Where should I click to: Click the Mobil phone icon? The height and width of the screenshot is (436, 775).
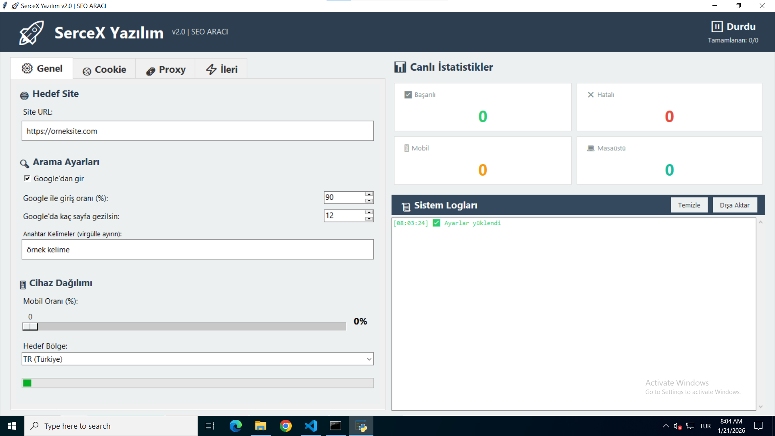click(x=406, y=148)
